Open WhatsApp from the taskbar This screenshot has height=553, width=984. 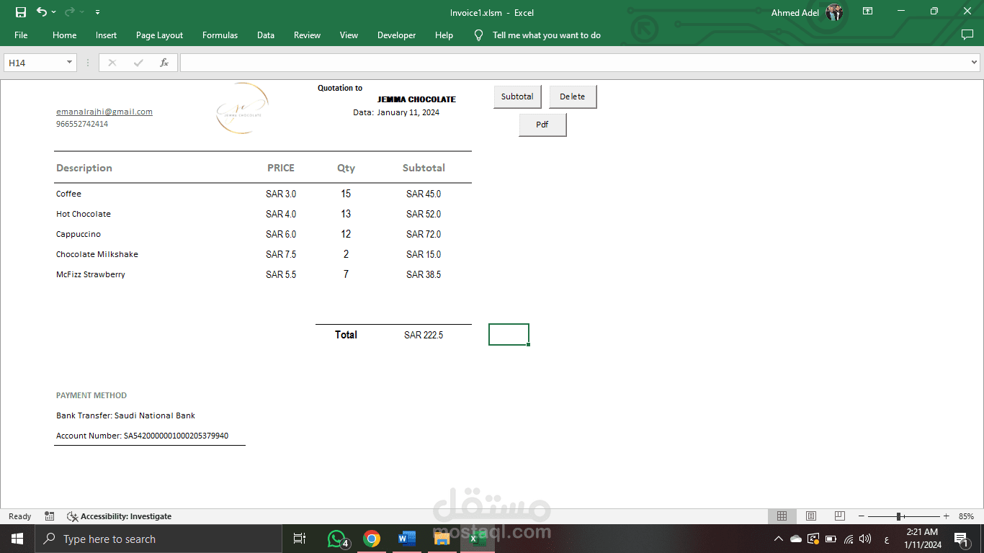click(337, 539)
